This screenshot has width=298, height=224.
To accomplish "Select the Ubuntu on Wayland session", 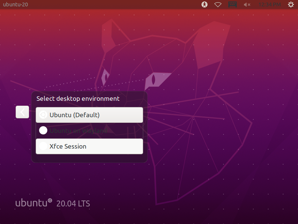I will (x=89, y=131).
